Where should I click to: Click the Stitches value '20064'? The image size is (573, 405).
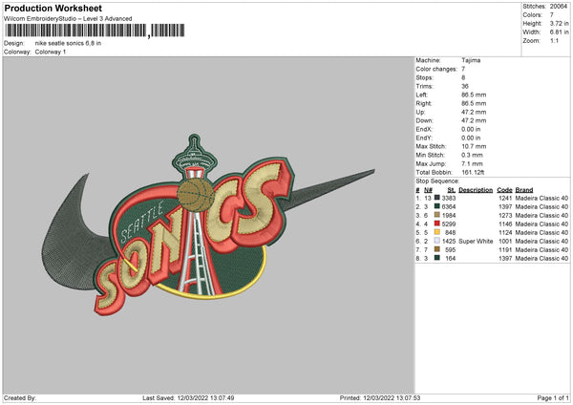point(559,7)
